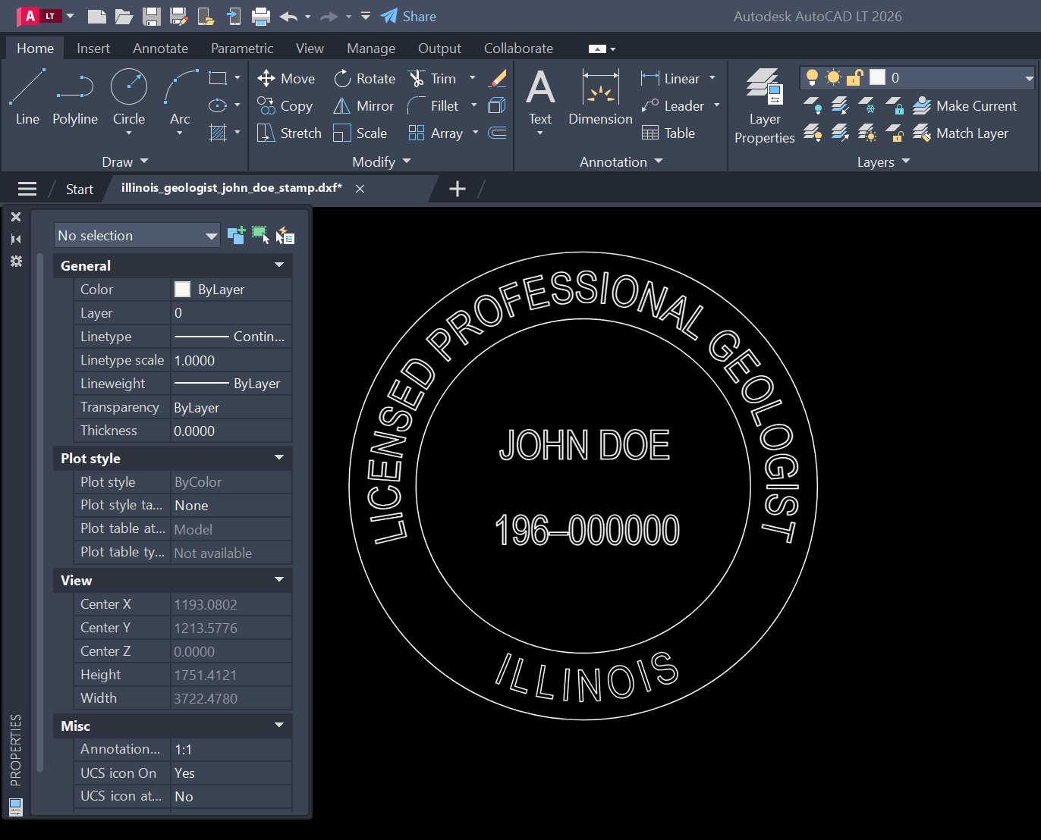The width and height of the screenshot is (1041, 840).
Task: Close the illinois_geologist_john_doe_stamp.dxf tab
Action: pos(360,189)
